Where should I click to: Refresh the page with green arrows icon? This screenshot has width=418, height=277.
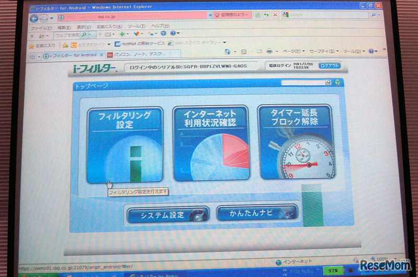point(266,15)
